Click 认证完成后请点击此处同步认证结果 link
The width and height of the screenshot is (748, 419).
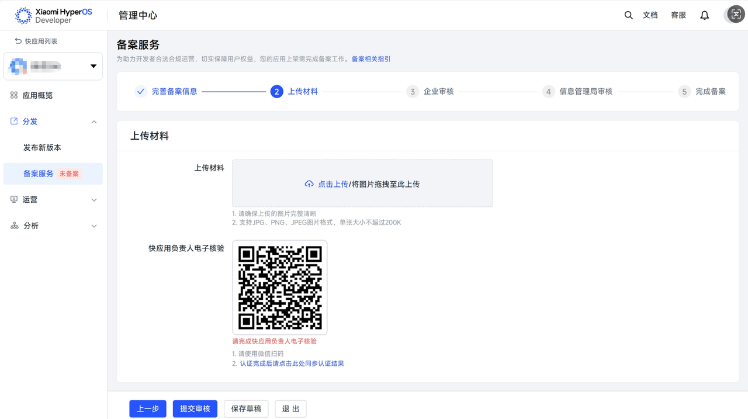[292, 363]
